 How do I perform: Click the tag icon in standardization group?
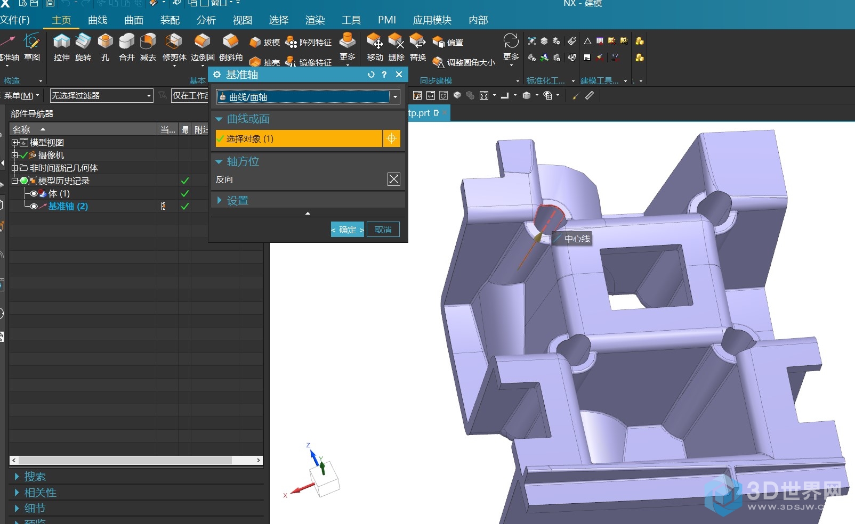tap(572, 41)
